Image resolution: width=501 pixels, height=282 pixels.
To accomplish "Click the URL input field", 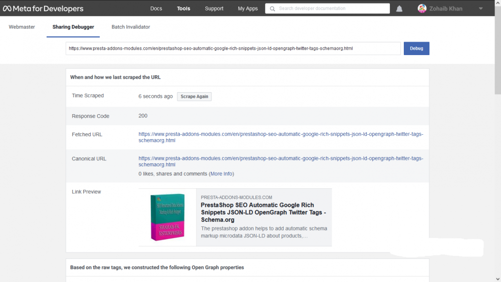I will coord(233,49).
